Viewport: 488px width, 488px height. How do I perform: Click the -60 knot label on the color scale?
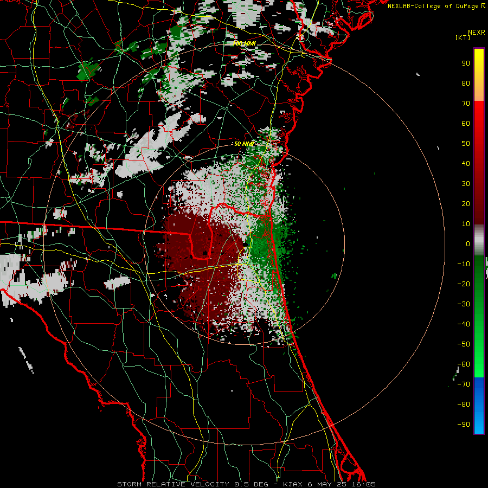pyautogui.click(x=464, y=364)
